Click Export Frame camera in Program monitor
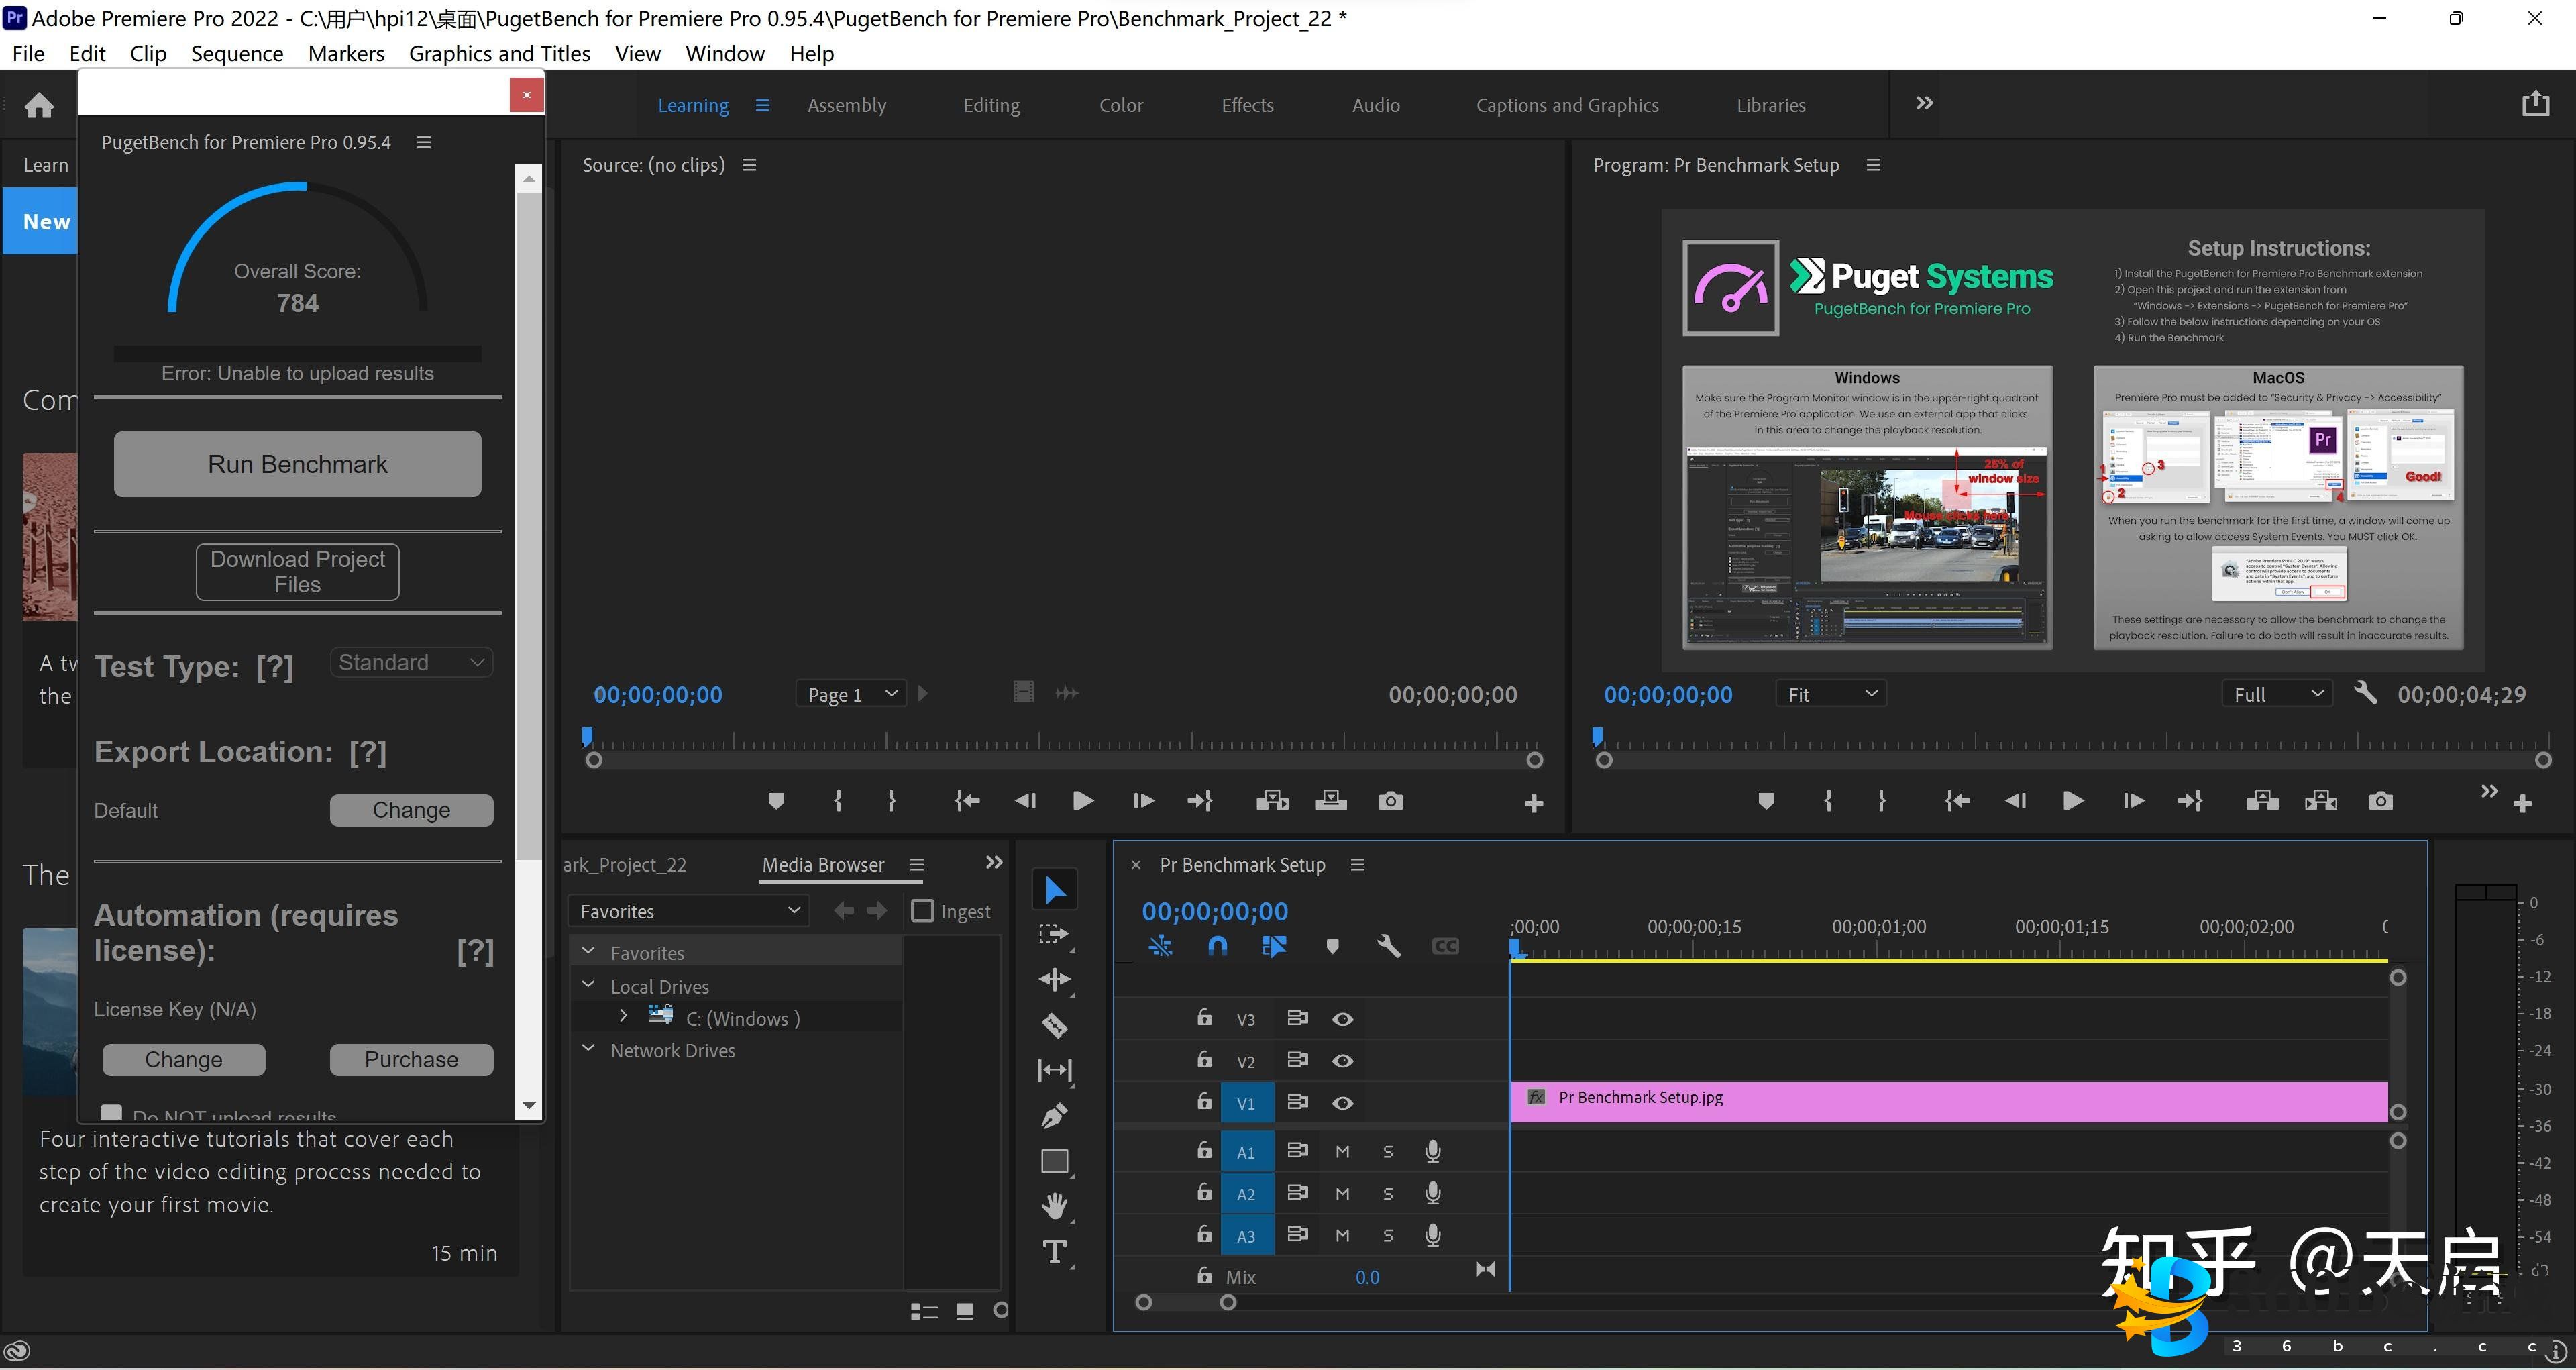This screenshot has height=1370, width=2576. coord(2380,801)
